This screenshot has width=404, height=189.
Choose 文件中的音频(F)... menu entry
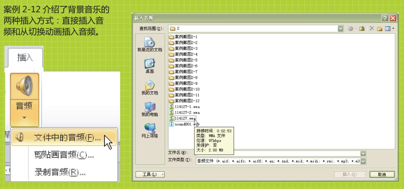64,137
